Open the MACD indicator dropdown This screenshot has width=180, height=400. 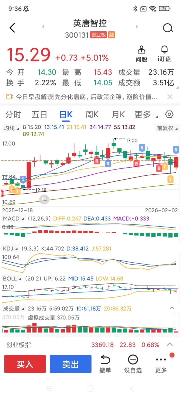coord(13,218)
